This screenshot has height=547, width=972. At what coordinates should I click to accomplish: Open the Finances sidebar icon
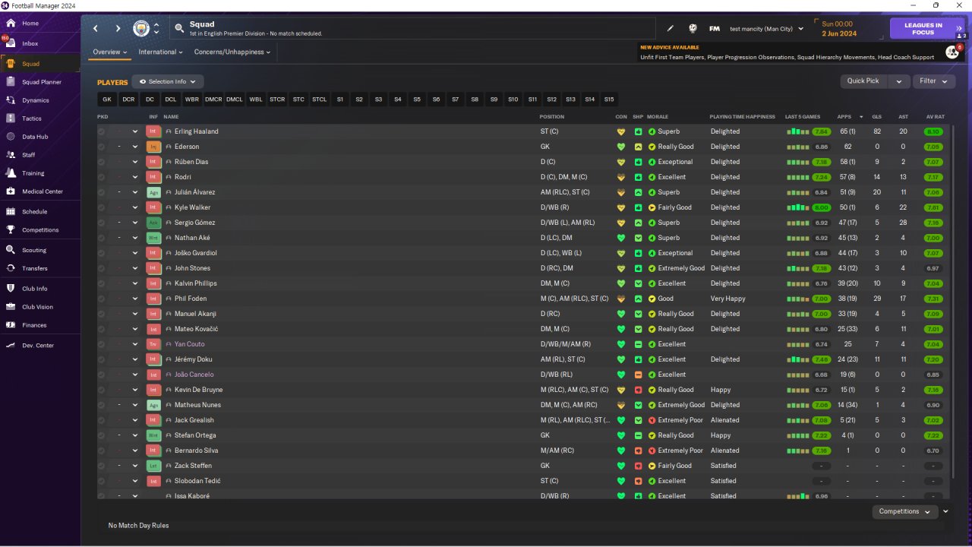11,325
